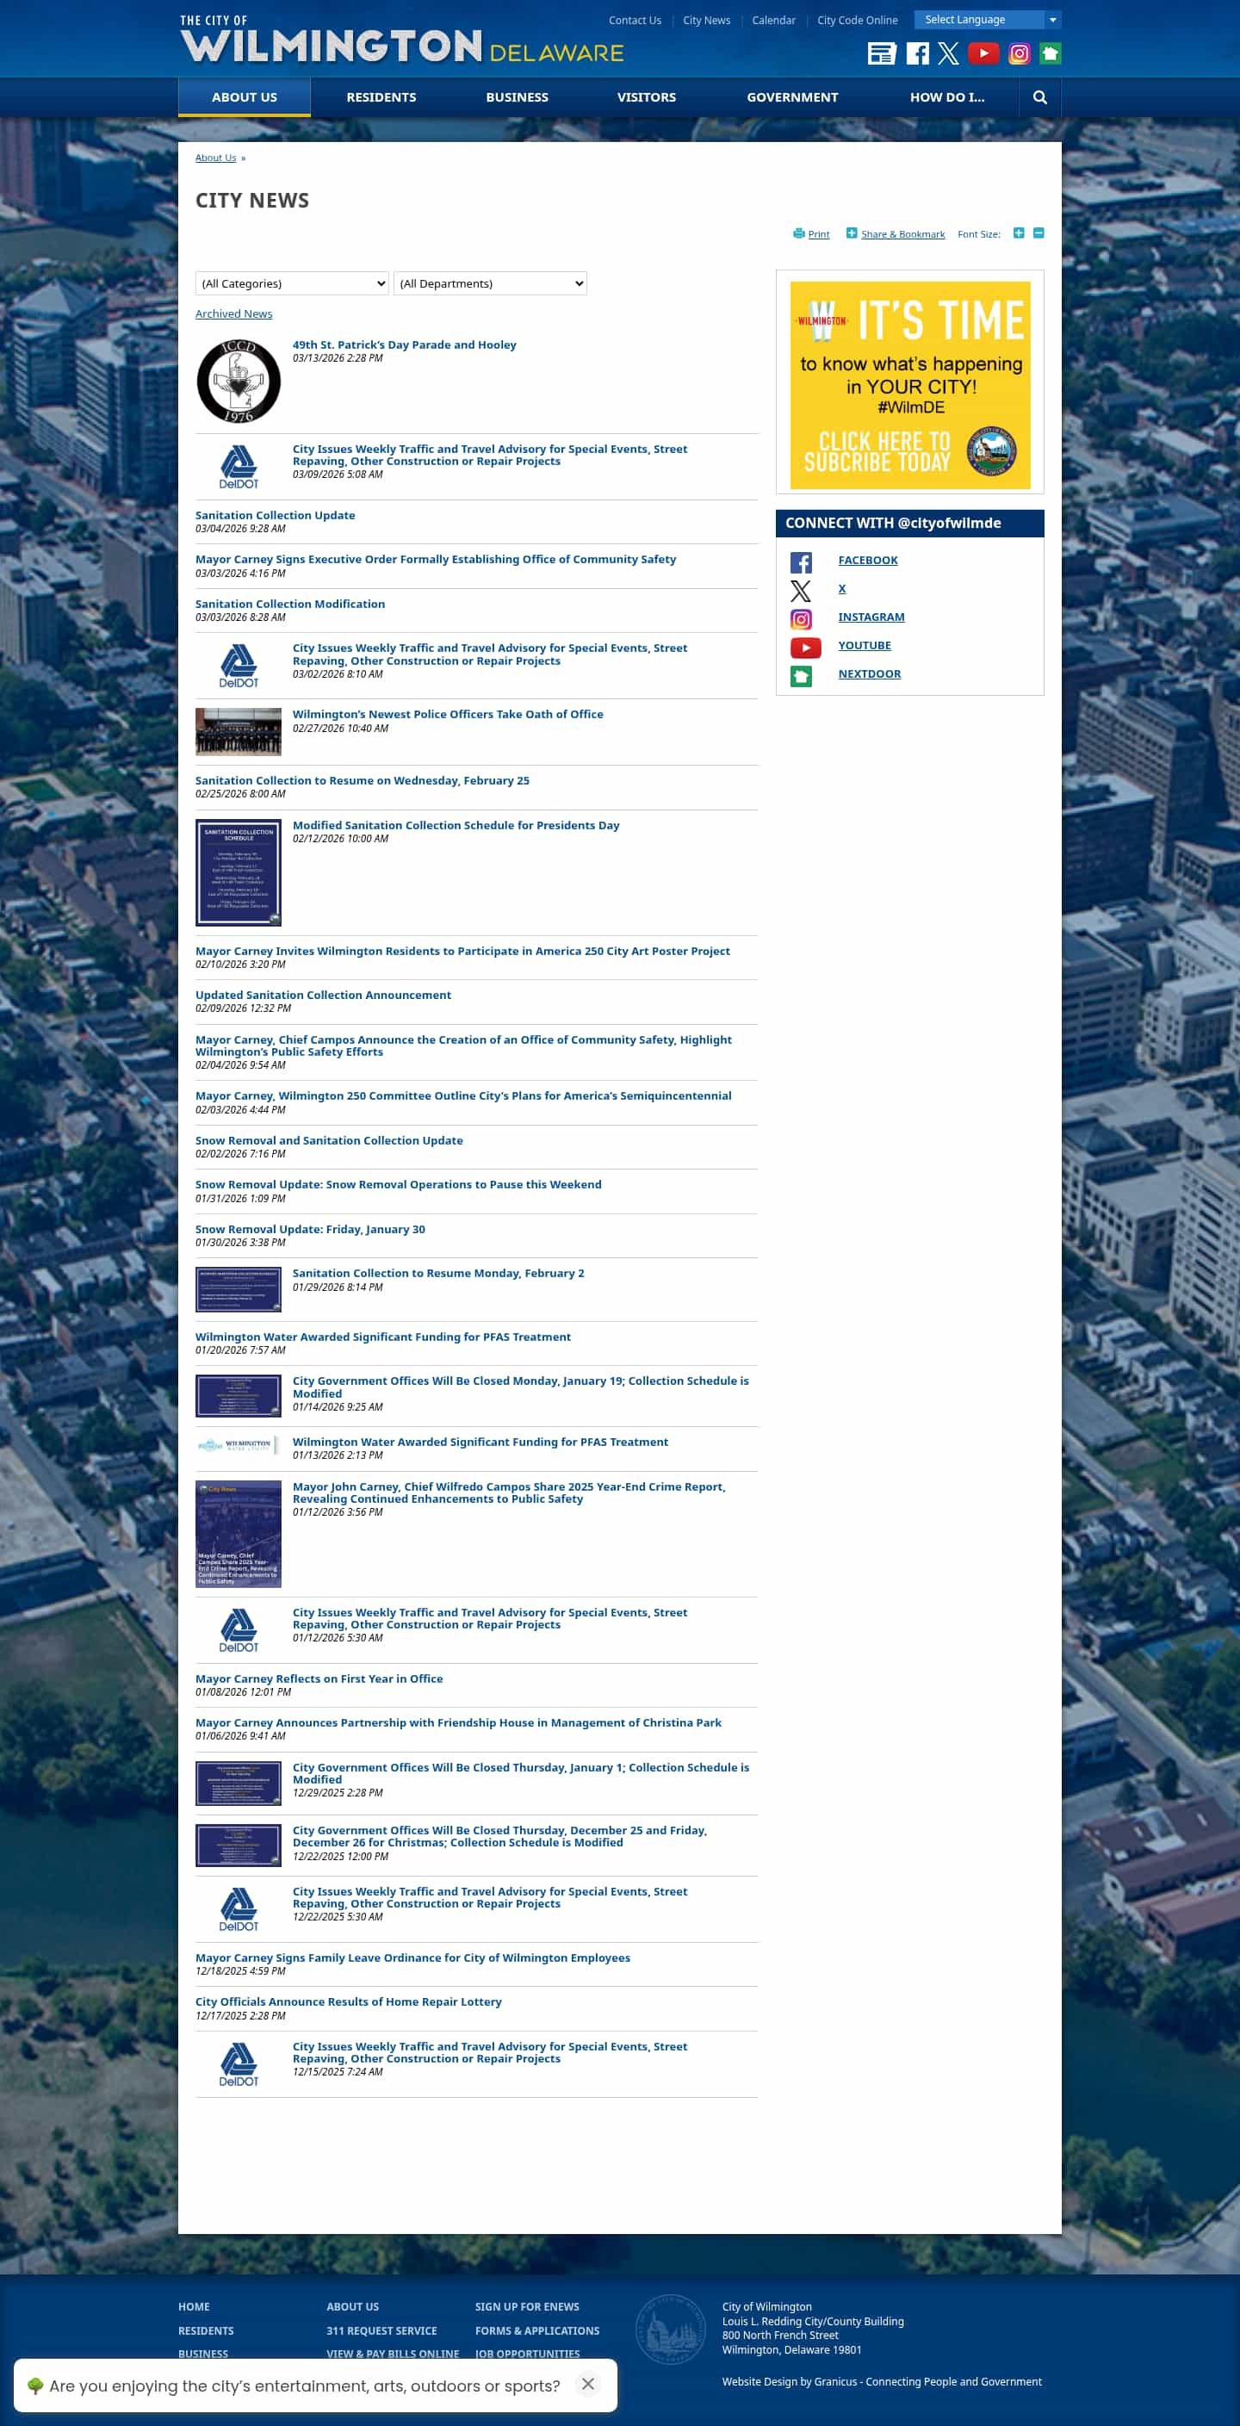Image resolution: width=1240 pixels, height=2426 pixels.
Task: Open the header X (Twitter) icon
Action: pyautogui.click(x=948, y=53)
